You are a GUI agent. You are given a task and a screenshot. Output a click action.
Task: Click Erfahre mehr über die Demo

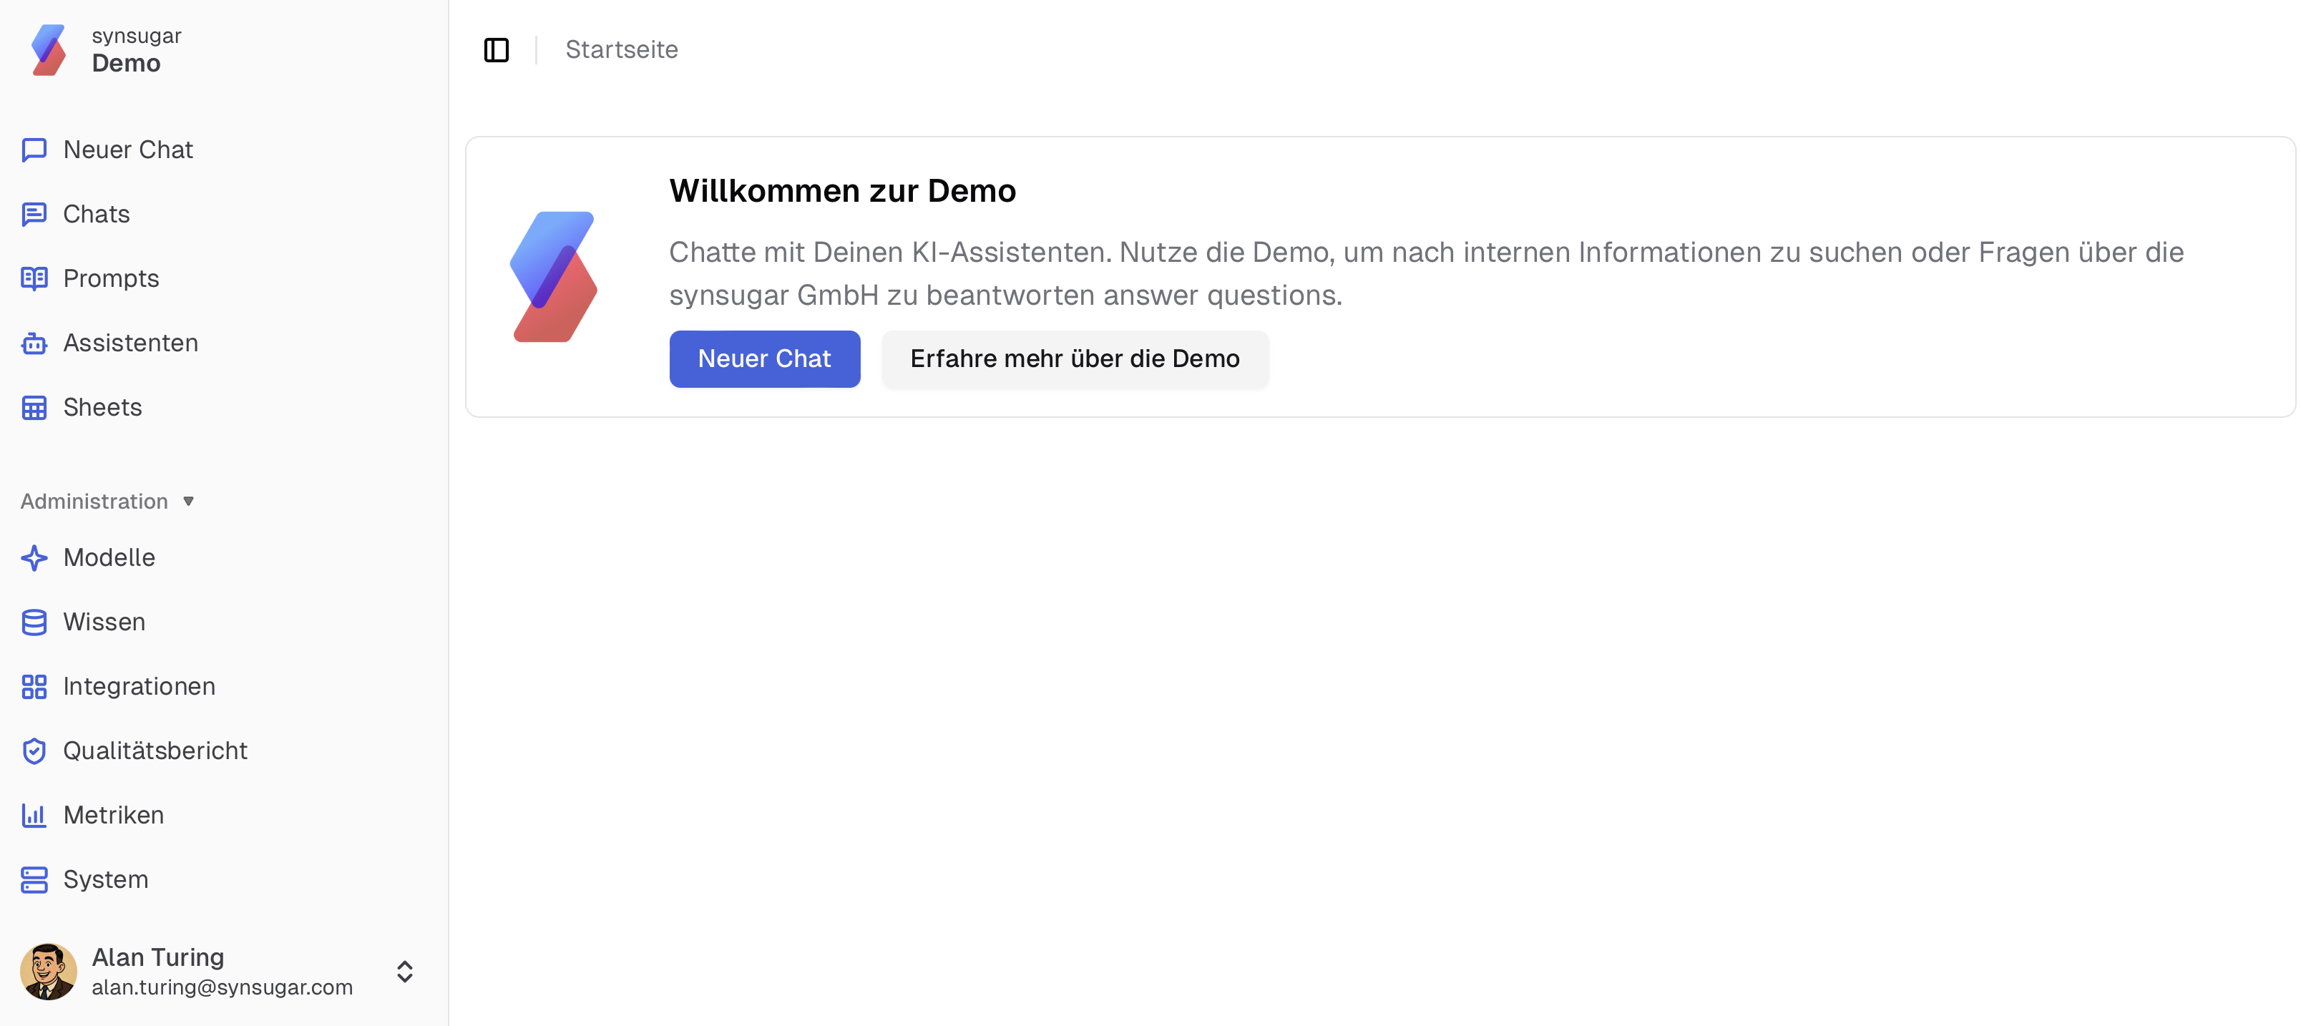click(1075, 359)
